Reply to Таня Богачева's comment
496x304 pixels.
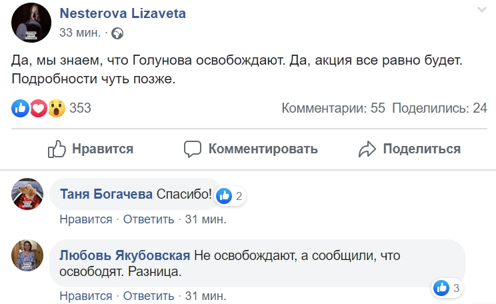[x=149, y=219]
